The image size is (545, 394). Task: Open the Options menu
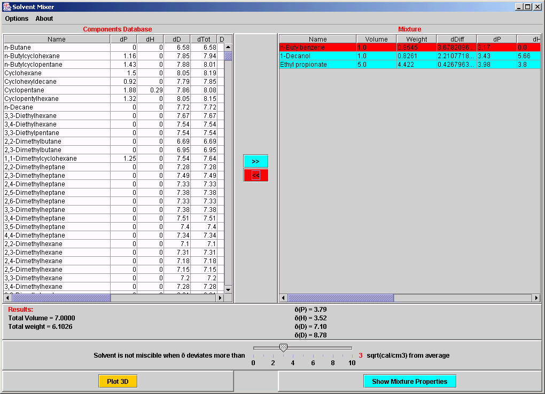17,19
